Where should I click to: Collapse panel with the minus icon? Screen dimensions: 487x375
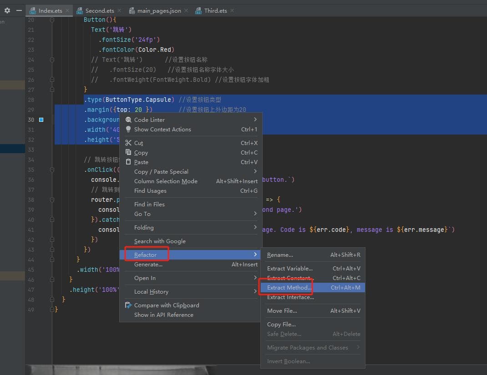point(19,10)
